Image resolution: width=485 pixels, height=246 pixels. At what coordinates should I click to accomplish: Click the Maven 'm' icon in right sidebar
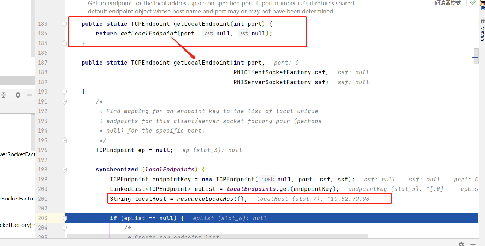pyautogui.click(x=483, y=22)
